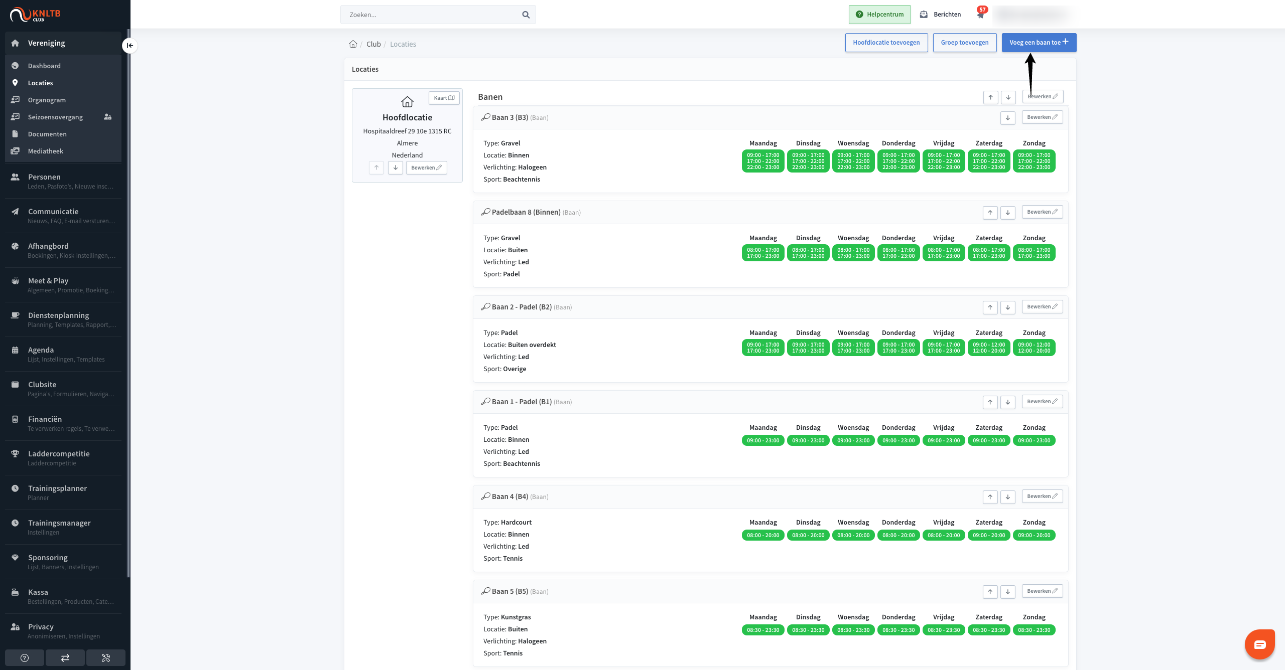Open Kassa section

click(63, 596)
